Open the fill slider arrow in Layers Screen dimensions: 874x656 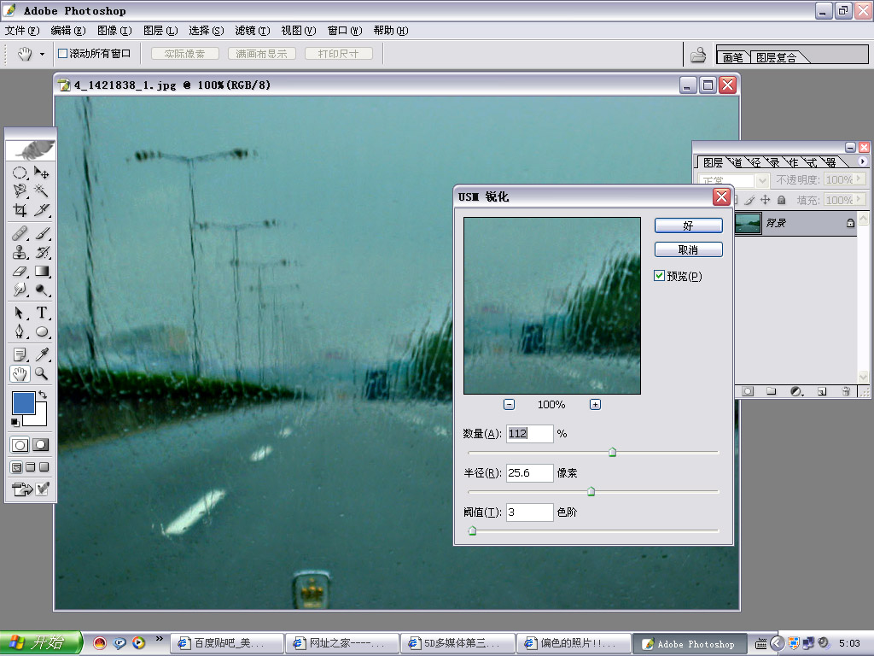859,199
